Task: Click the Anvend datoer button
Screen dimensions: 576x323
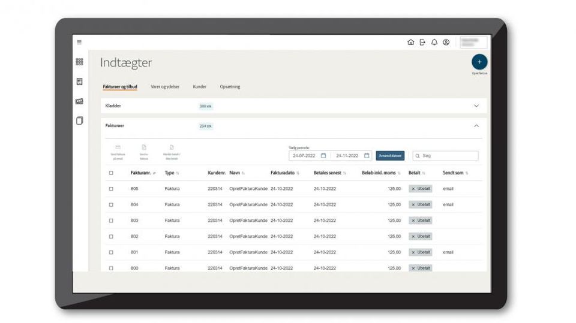Action: (x=390, y=156)
